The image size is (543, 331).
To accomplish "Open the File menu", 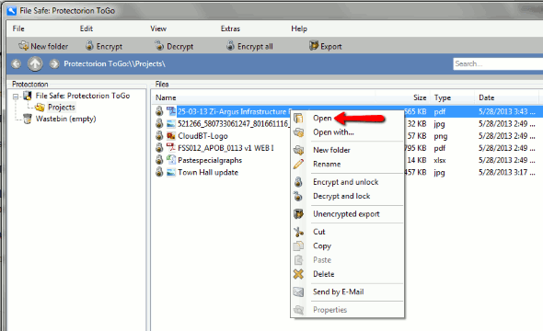I will tap(18, 29).
